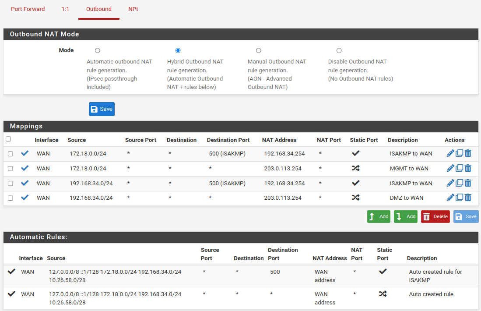The height and width of the screenshot is (311, 481).
Task: Select Hybrid Outbound NAT rule generation mode
Action: click(178, 50)
